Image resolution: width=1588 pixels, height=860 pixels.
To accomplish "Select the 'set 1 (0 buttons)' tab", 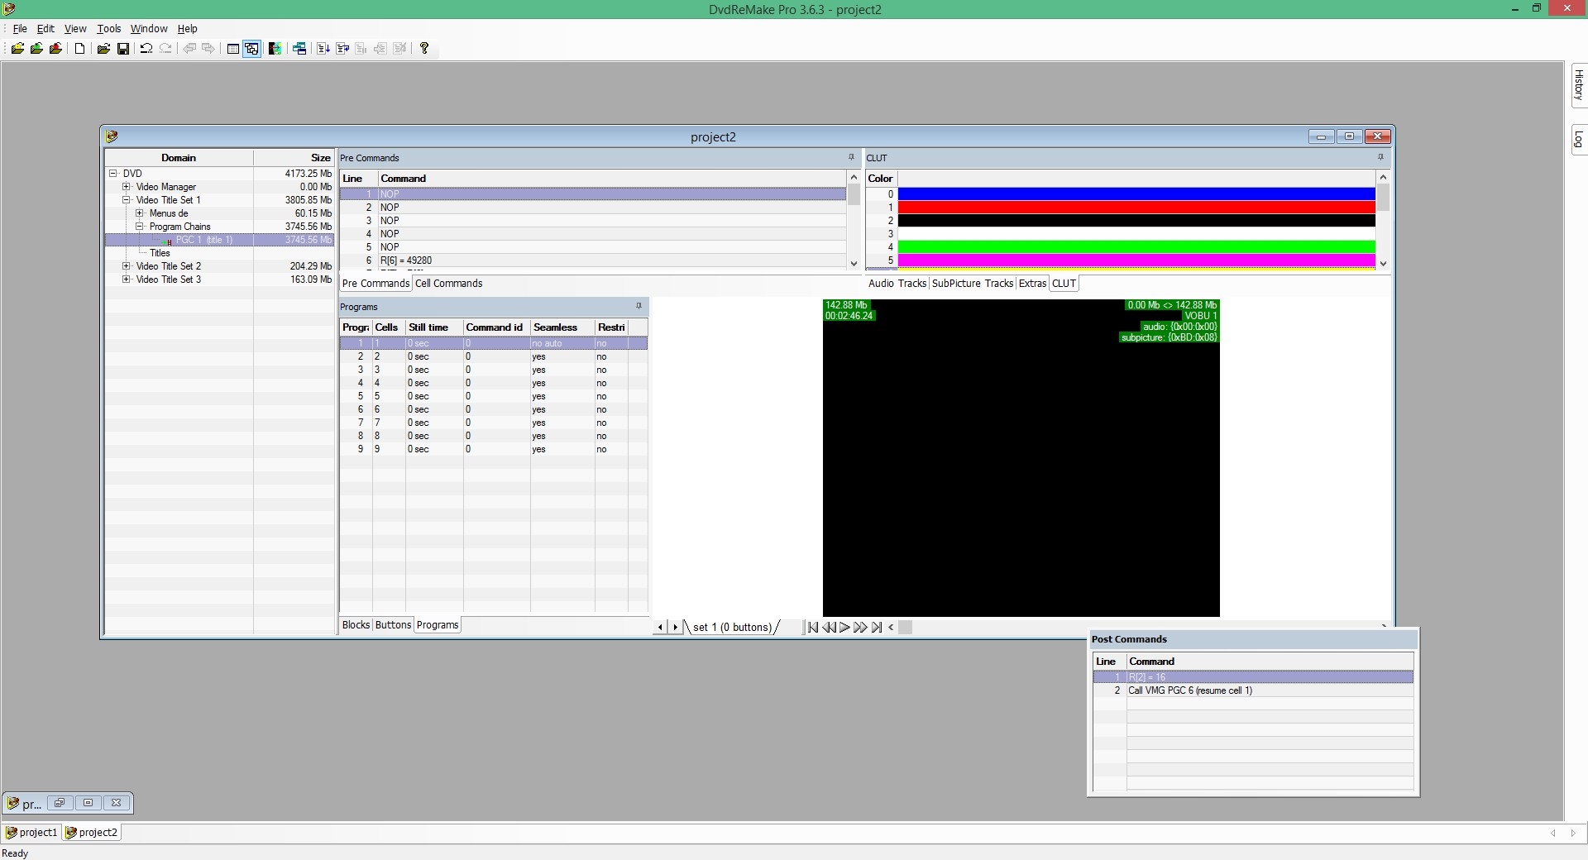I will pyautogui.click(x=732, y=628).
